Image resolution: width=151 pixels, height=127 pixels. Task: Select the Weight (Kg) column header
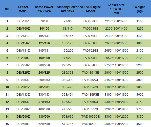140,9
